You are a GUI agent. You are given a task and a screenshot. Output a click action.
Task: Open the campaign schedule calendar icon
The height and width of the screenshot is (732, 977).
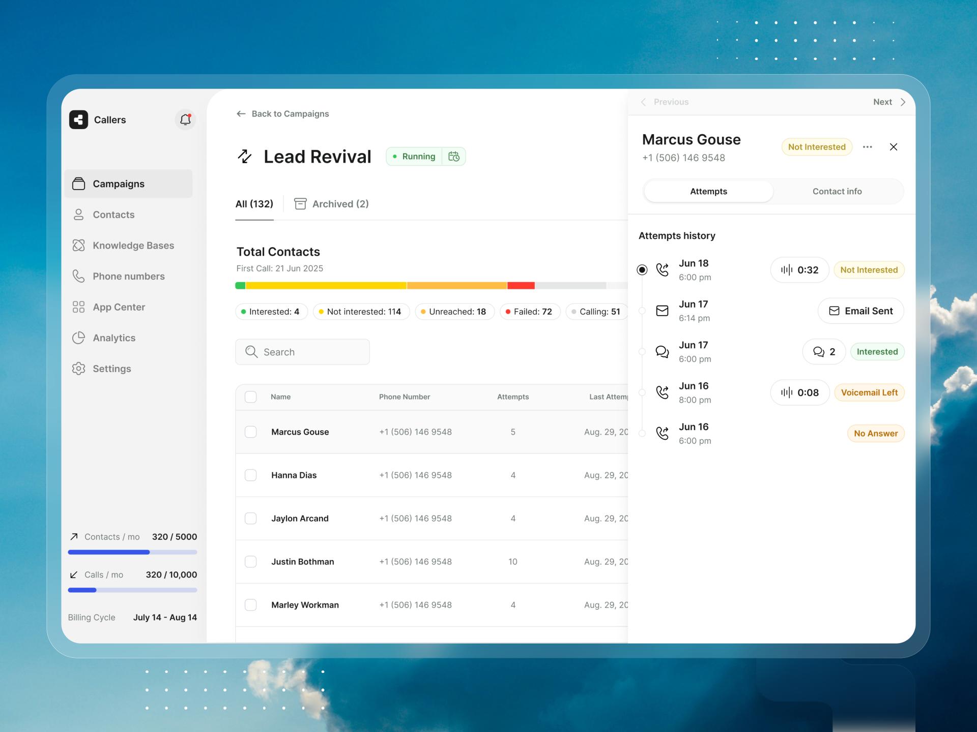[x=454, y=157]
